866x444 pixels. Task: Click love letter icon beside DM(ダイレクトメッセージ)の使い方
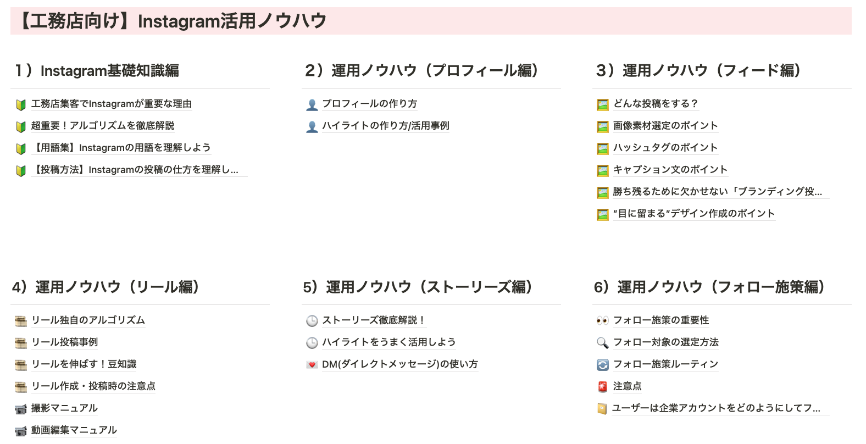click(x=312, y=365)
